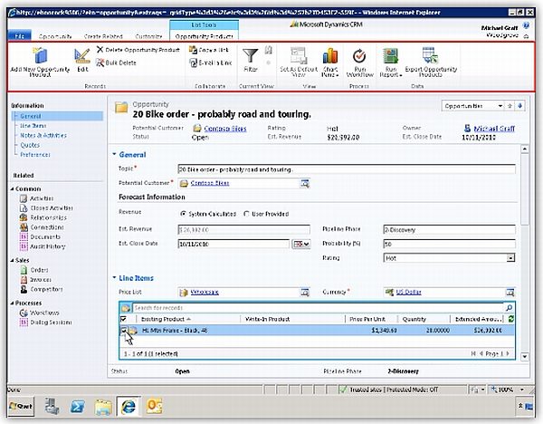543x424 pixels.
Task: Open Potential Customer lookup icon
Action: tap(305, 183)
